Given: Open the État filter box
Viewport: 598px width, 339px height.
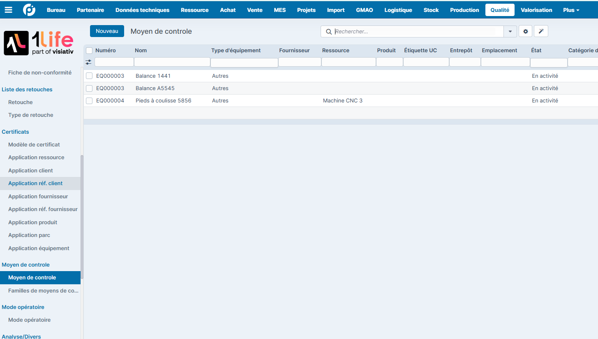Looking at the screenshot, I should 549,63.
